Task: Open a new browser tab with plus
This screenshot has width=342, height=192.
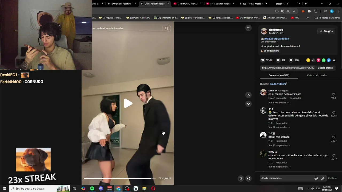Action: pyautogui.click(x=306, y=4)
